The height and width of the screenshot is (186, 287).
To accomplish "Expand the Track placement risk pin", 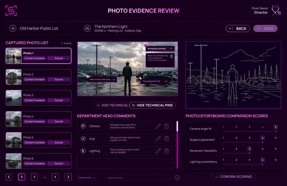I will point(166,81).
